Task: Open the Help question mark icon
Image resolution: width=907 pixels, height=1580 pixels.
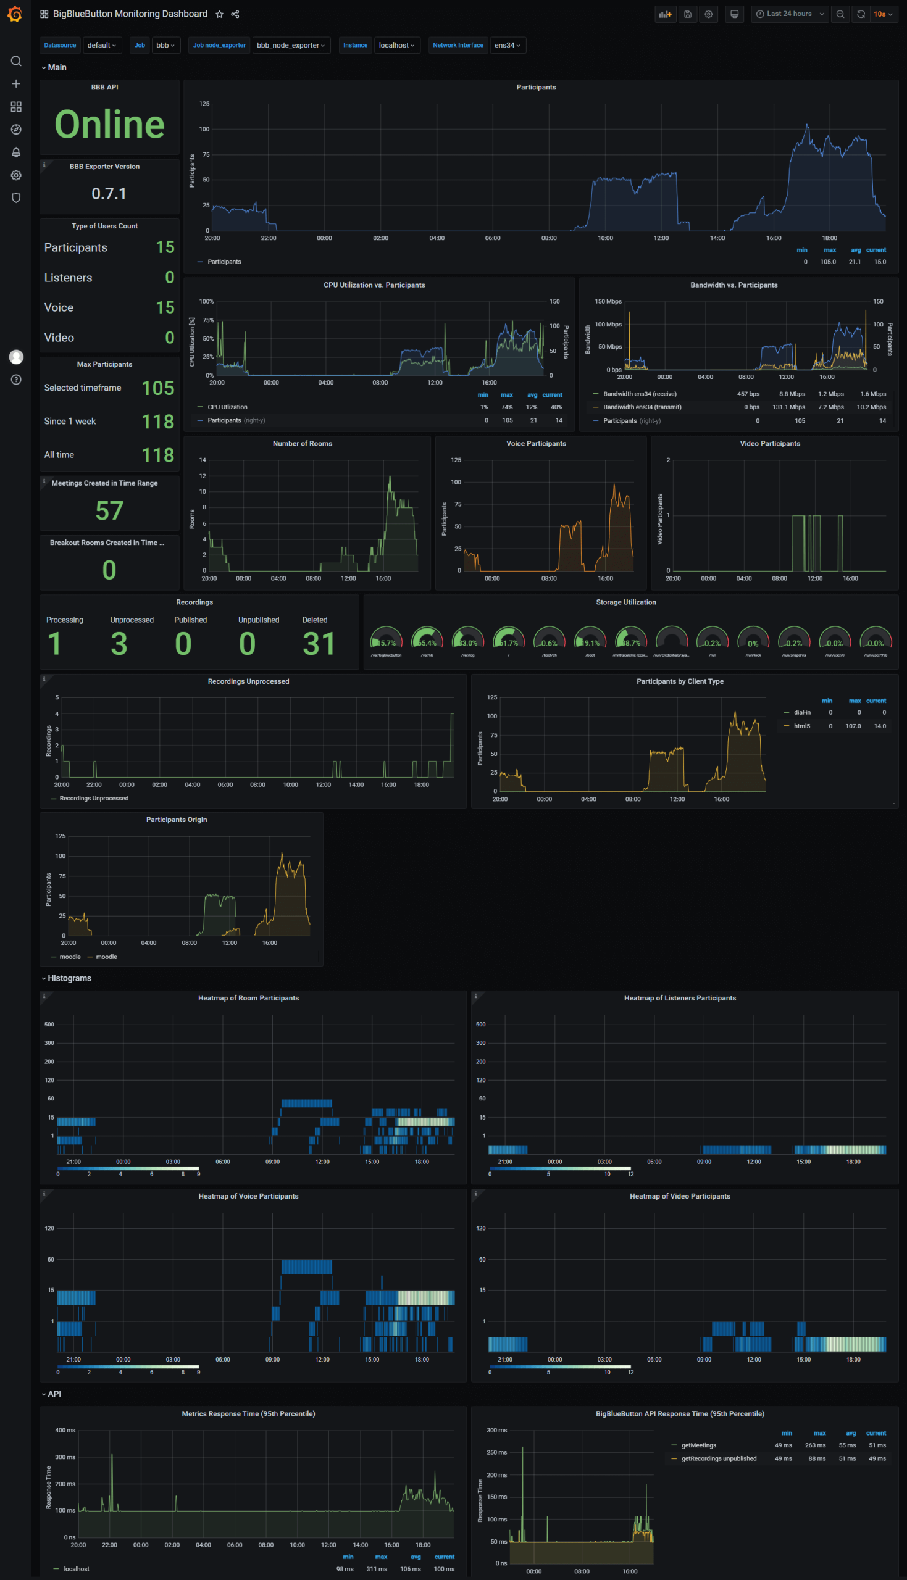Action: point(16,380)
